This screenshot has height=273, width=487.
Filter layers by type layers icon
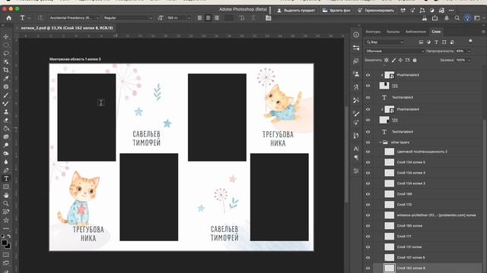click(436, 42)
